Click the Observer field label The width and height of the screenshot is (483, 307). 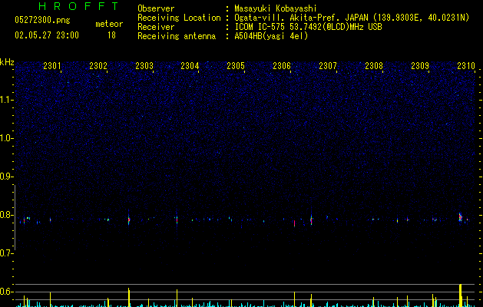[x=156, y=8]
